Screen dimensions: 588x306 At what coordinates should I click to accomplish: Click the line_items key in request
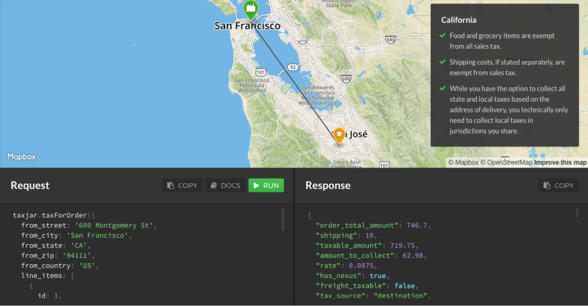tap(41, 276)
